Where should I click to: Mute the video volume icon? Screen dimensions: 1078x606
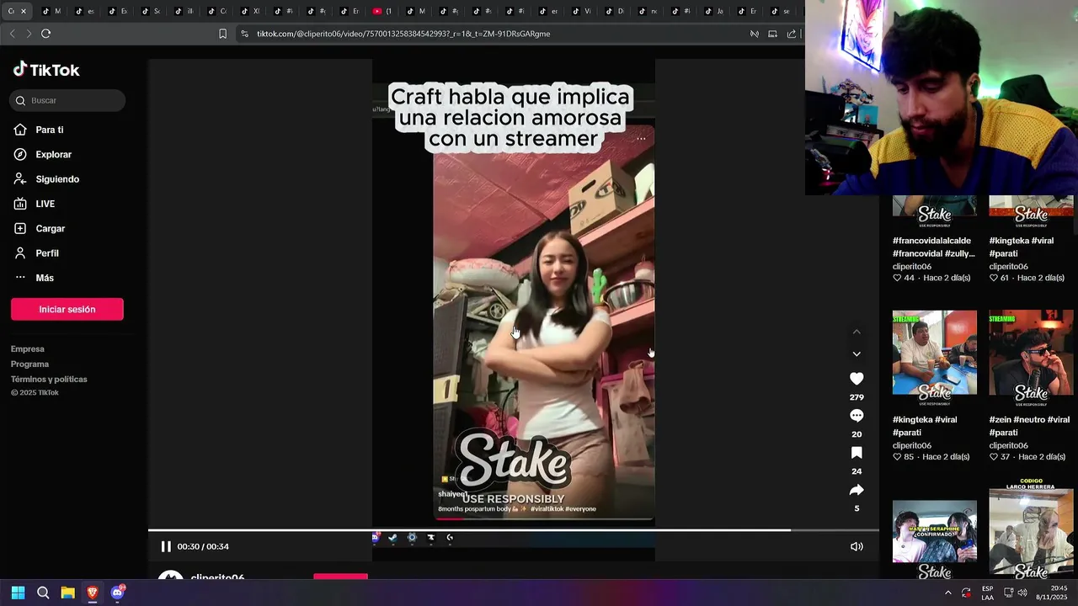(857, 546)
